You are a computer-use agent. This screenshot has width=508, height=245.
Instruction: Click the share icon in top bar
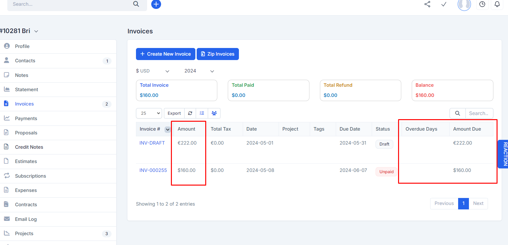click(427, 4)
